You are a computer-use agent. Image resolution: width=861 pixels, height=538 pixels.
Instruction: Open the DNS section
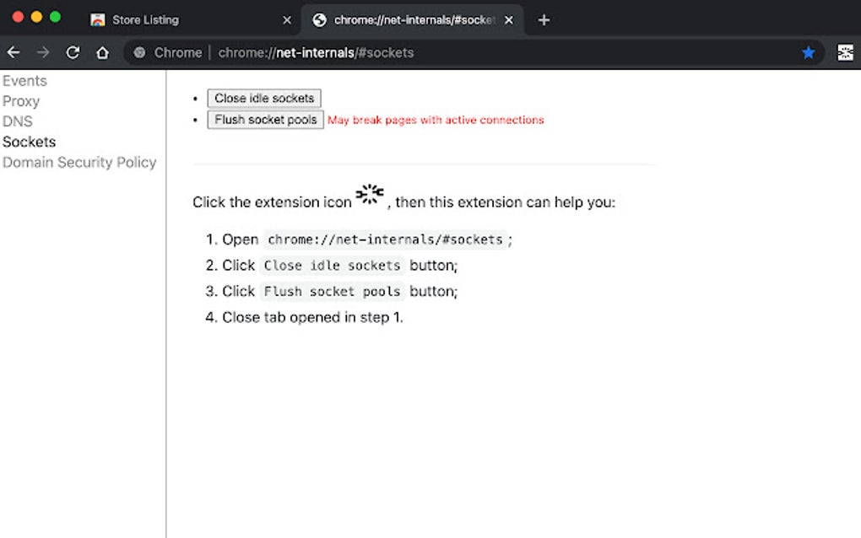pos(17,121)
